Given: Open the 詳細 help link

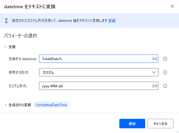Looking at the screenshot, I should [x=112, y=21].
